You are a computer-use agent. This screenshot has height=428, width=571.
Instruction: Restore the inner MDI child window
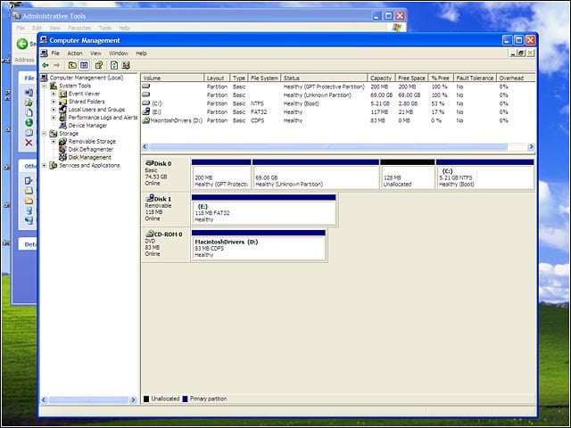521,53
